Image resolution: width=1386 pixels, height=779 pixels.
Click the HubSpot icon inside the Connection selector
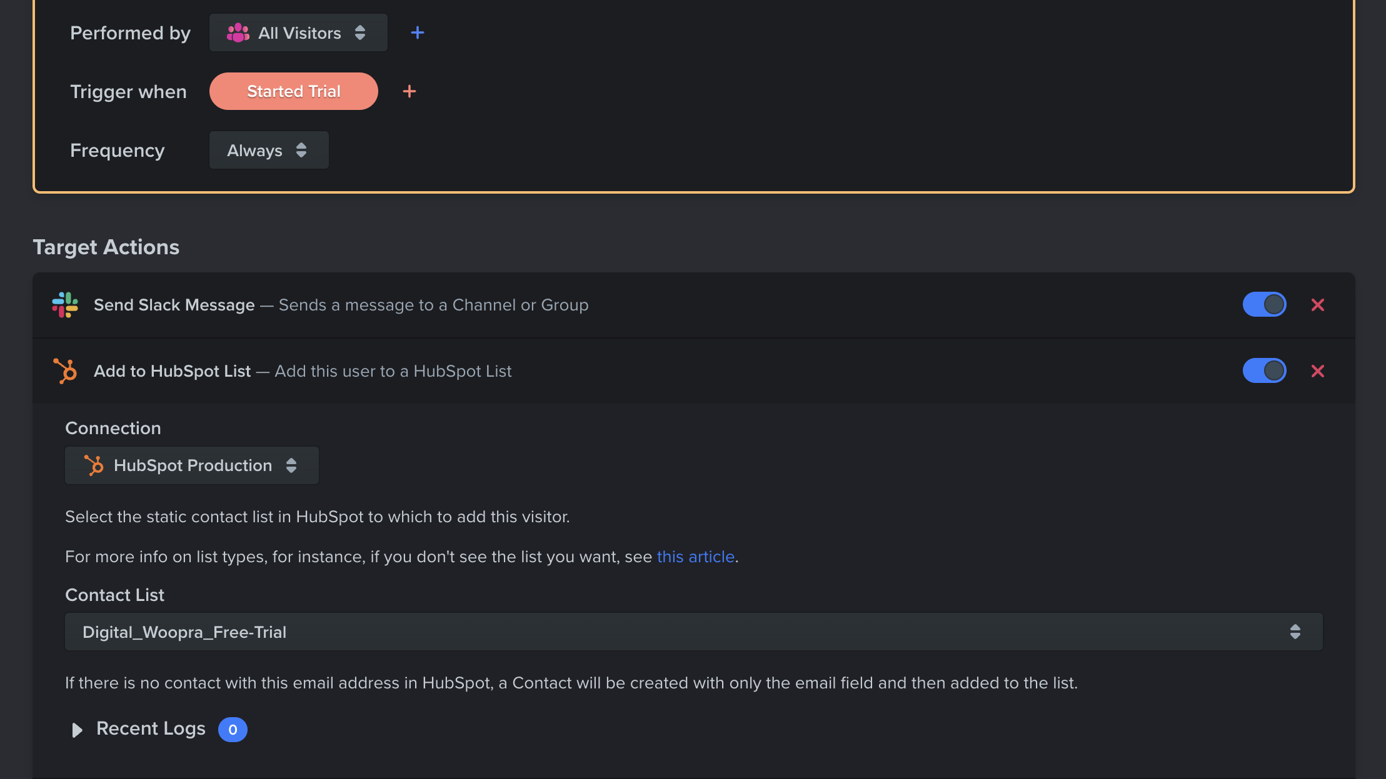94,465
